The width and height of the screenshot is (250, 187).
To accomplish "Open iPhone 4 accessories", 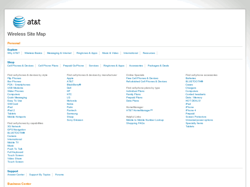I will pos(191,110).
